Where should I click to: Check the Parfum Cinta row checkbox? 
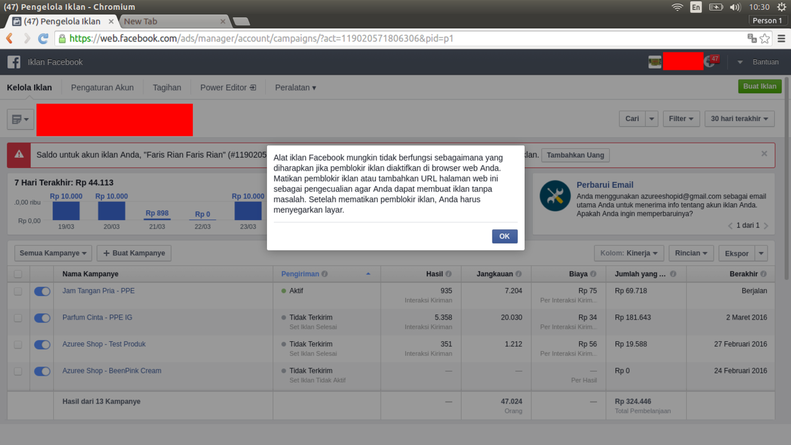[18, 318]
